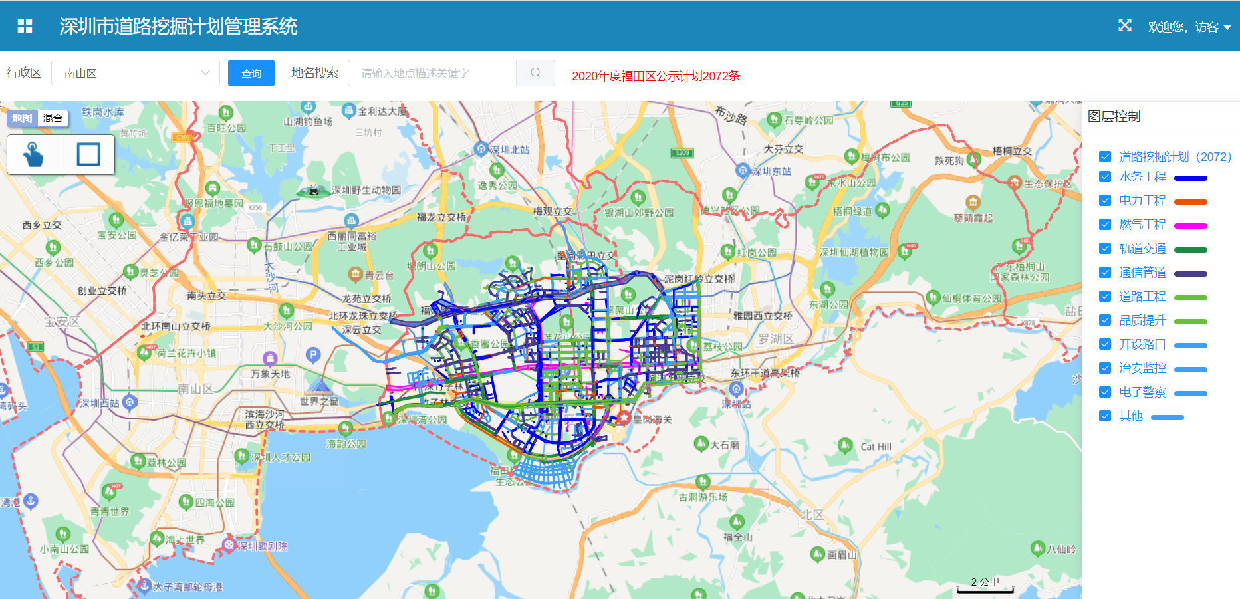The height and width of the screenshot is (599, 1240).
Task: Switch to the 地图 map view tab
Action: [22, 118]
